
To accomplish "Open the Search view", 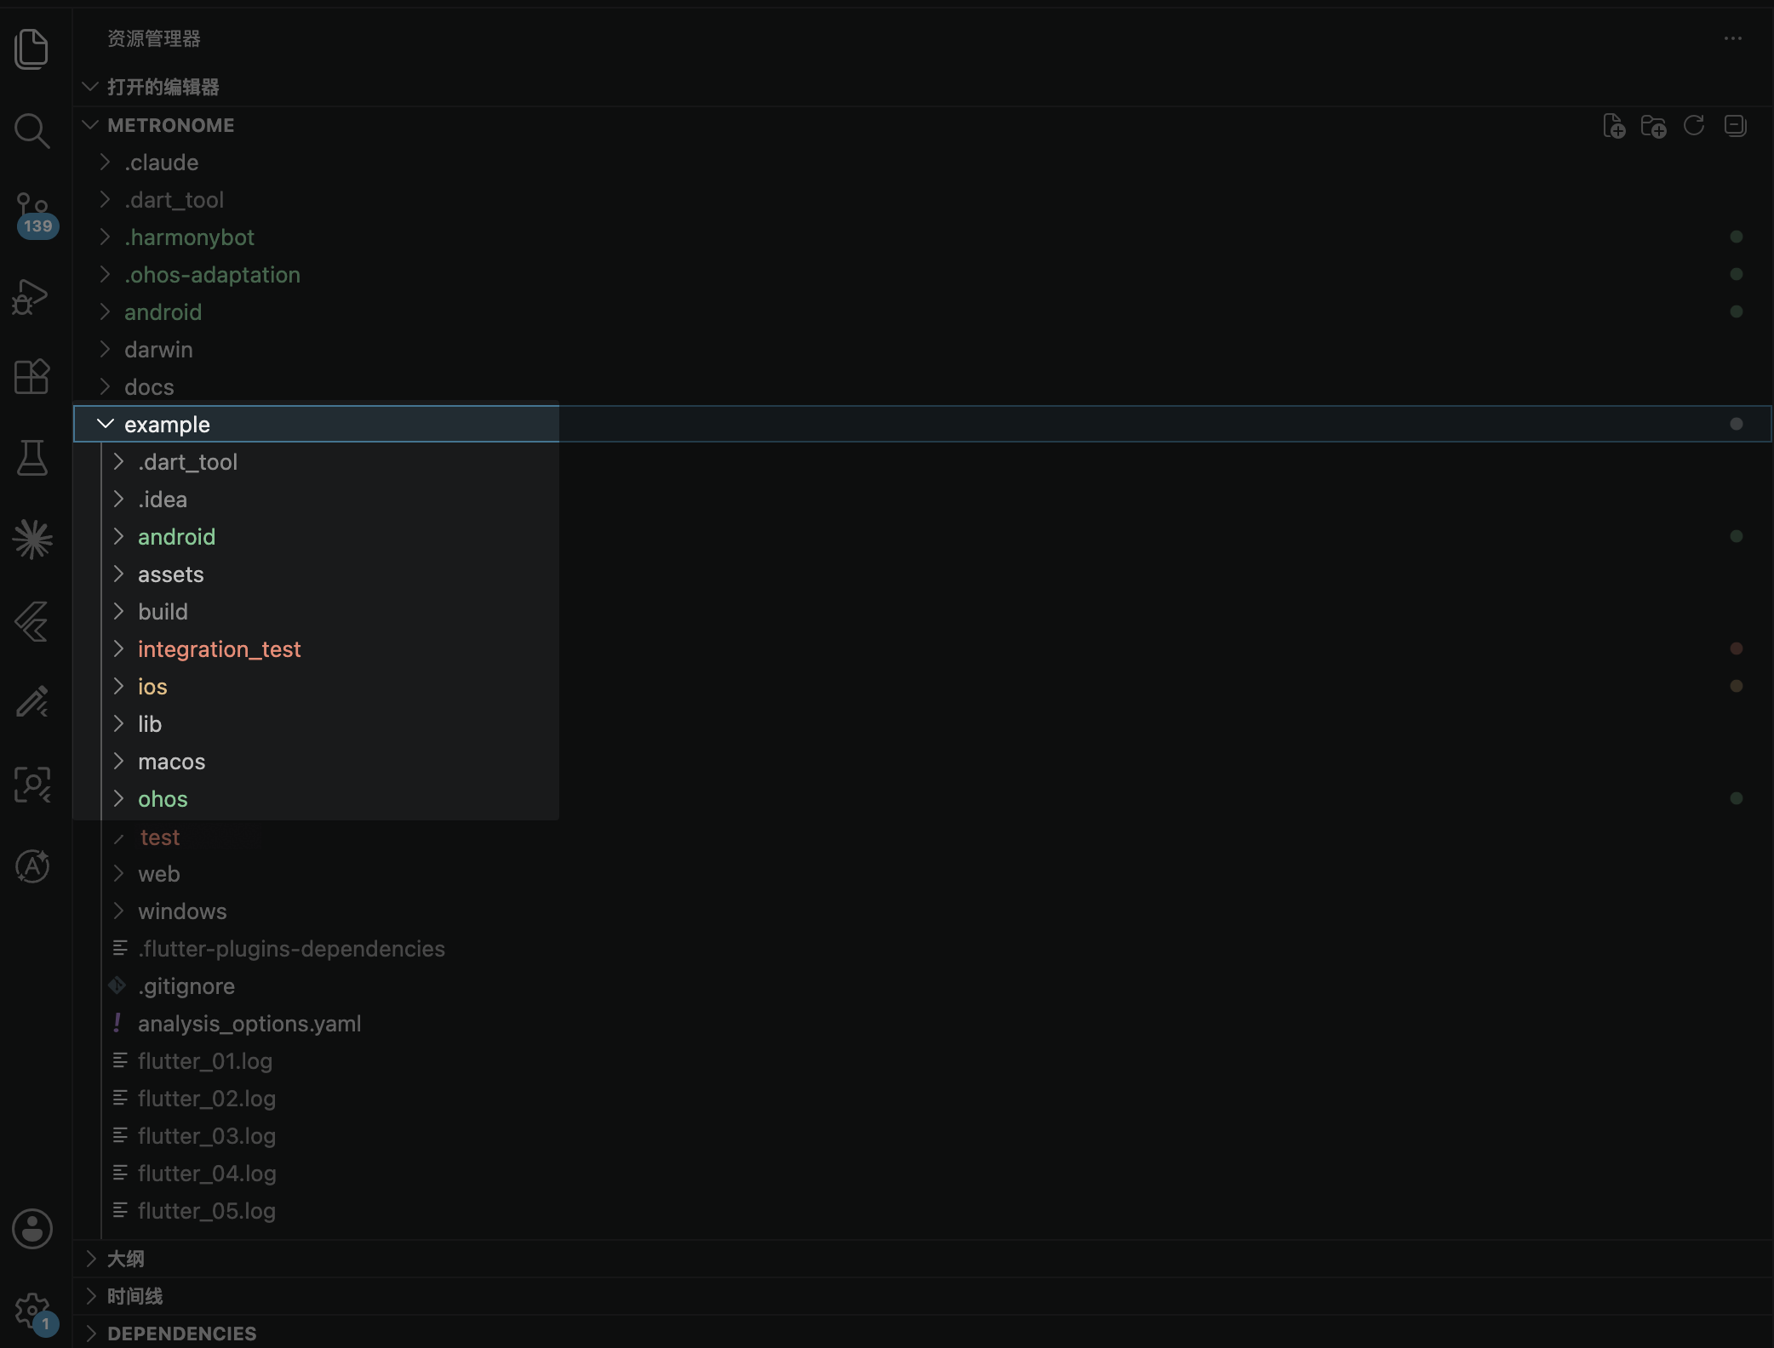I will pos(32,131).
